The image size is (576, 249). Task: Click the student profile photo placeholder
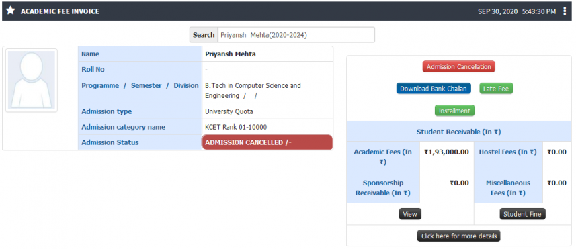coord(32,80)
